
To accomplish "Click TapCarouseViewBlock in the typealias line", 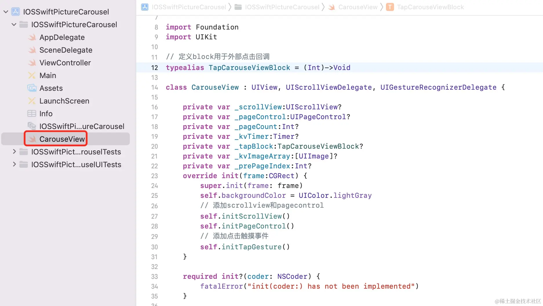I will point(249,68).
